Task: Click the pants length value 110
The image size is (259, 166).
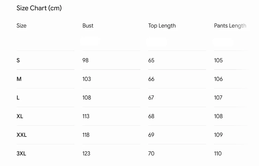Action: tap(218, 153)
